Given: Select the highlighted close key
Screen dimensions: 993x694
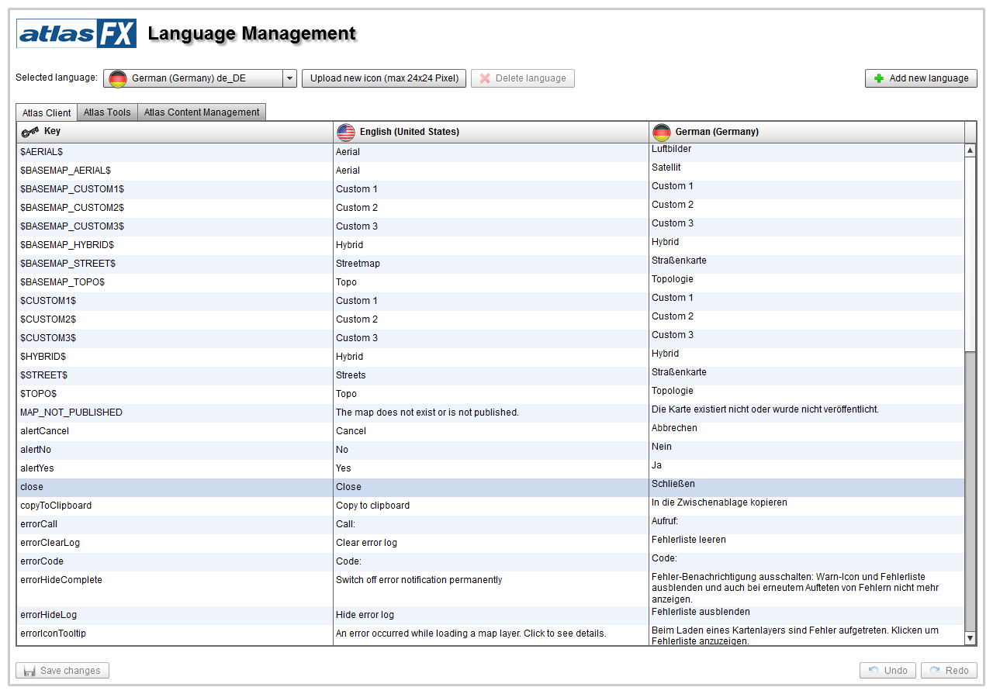Looking at the screenshot, I should tap(32, 487).
